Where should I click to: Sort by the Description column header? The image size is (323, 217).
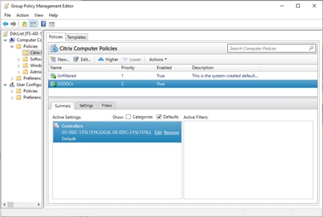pyautogui.click(x=225, y=68)
